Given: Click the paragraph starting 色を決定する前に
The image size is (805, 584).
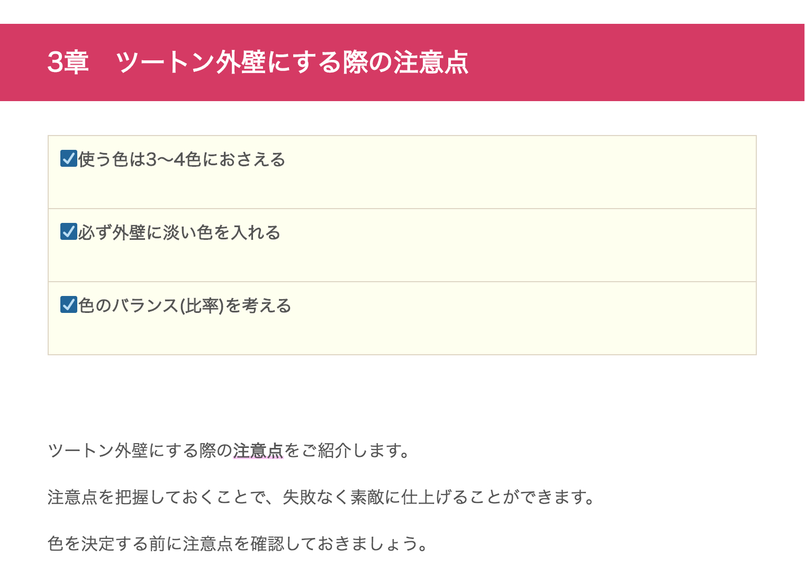Looking at the screenshot, I should tap(238, 544).
